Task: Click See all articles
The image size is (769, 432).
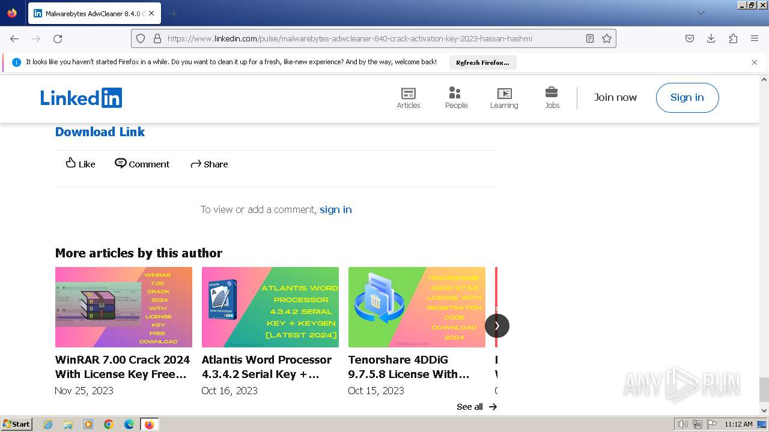Action: 476,407
